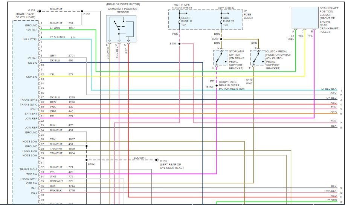Select circuit number 440
Image resolution: width=345 pixels, height=205 pixels.
pos(71,112)
